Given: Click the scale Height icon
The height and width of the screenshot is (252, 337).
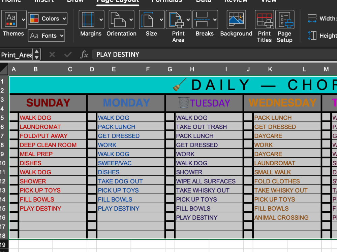Looking at the screenshot, I should [311, 35].
